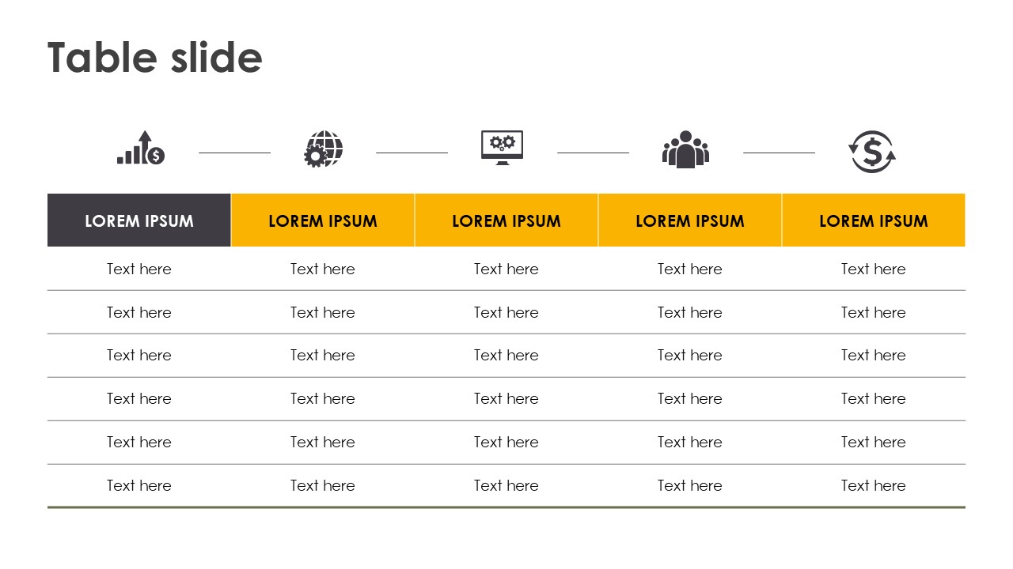Viewport: 1013px width, 569px height.
Task: Select the dark gray LOREM IPSUM header
Action: click(x=139, y=220)
